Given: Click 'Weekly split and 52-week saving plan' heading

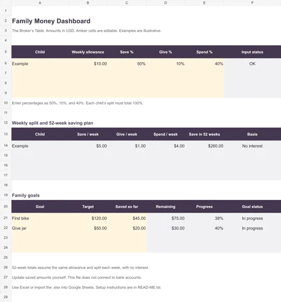Looking at the screenshot, I should [x=52, y=123].
